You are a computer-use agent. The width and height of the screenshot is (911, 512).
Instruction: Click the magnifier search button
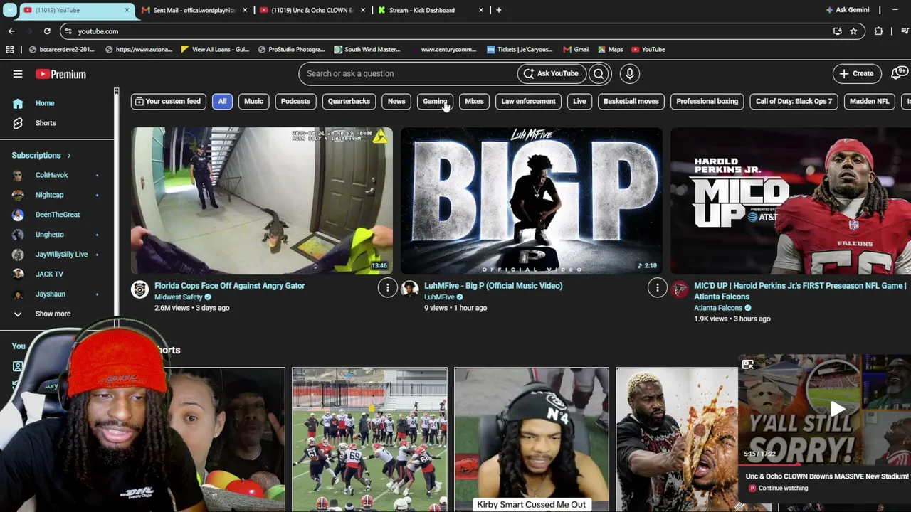click(x=599, y=73)
